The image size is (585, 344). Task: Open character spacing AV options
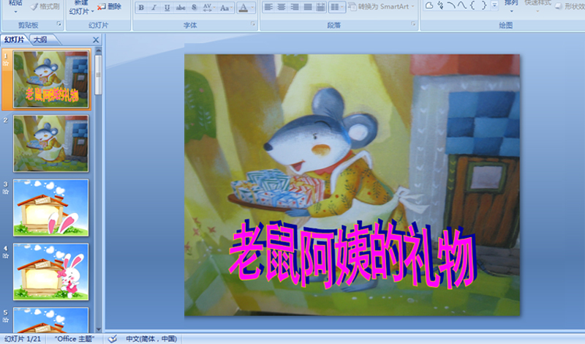208,7
